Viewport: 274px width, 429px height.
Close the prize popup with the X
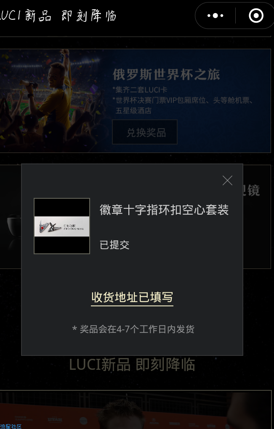click(227, 181)
